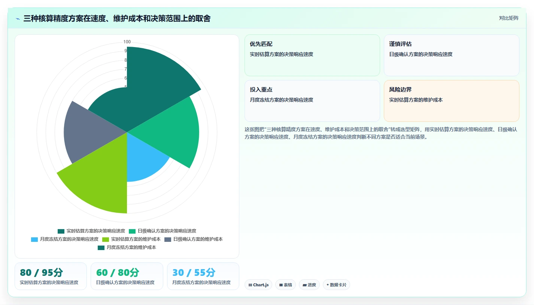The width and height of the screenshot is (534, 305).
Task: Click the 100 axis label on chart
Action: tap(127, 42)
